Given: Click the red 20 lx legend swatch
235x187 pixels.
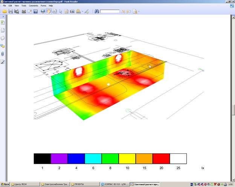Looking at the screenshot, I should tap(161, 159).
